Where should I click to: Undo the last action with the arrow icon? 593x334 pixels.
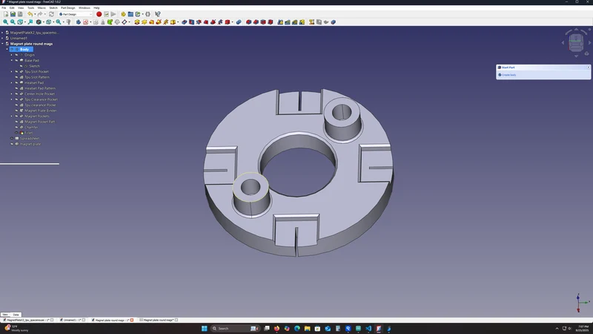click(30, 14)
